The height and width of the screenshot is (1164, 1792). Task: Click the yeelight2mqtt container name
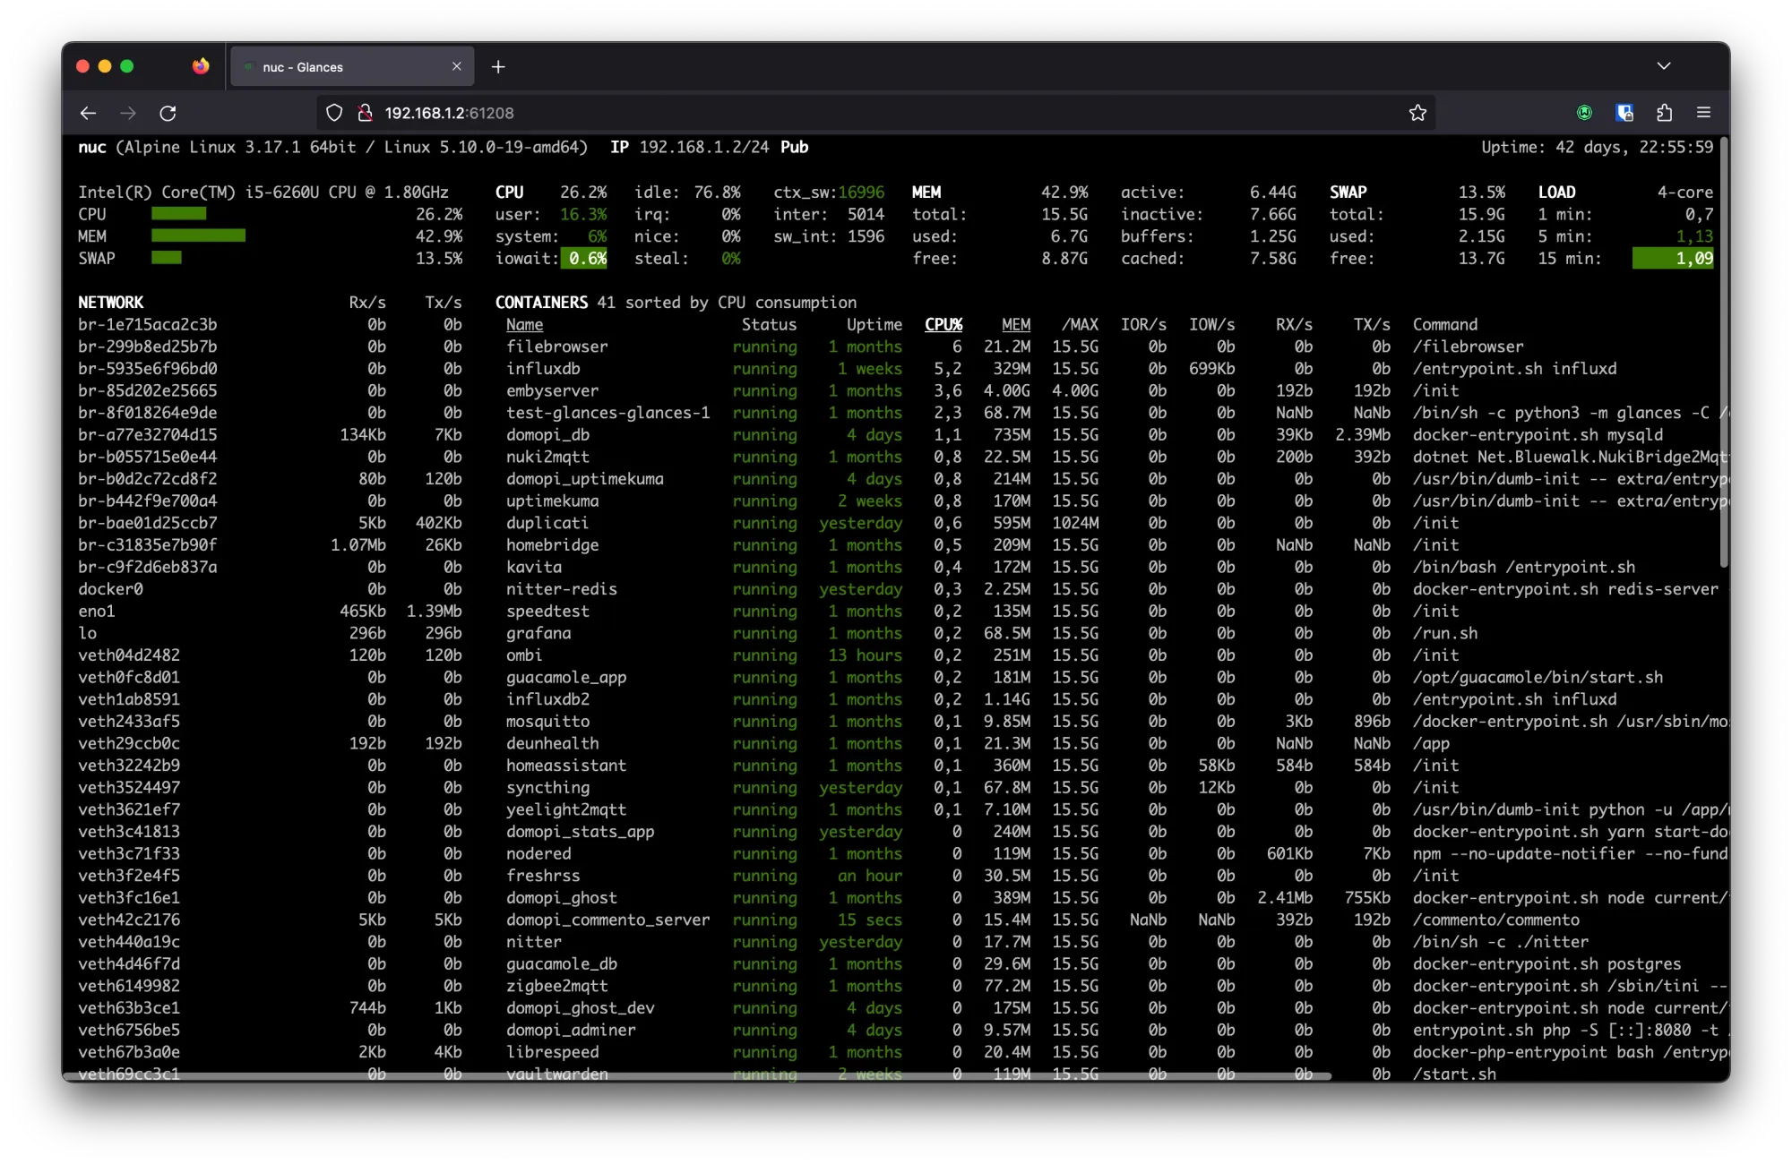tap(566, 809)
